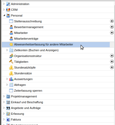115x125 pixels.
Task: Click the vertical scrollbar on the right
Action: click(x=114, y=58)
